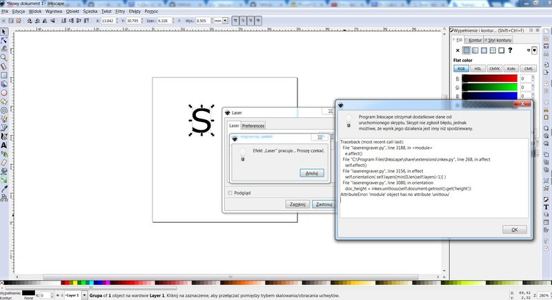Image resolution: width=552 pixels, height=300 pixels.
Task: Click rotate 90 degrees counter-clockwise icon
Action: pyautogui.click(x=30, y=21)
